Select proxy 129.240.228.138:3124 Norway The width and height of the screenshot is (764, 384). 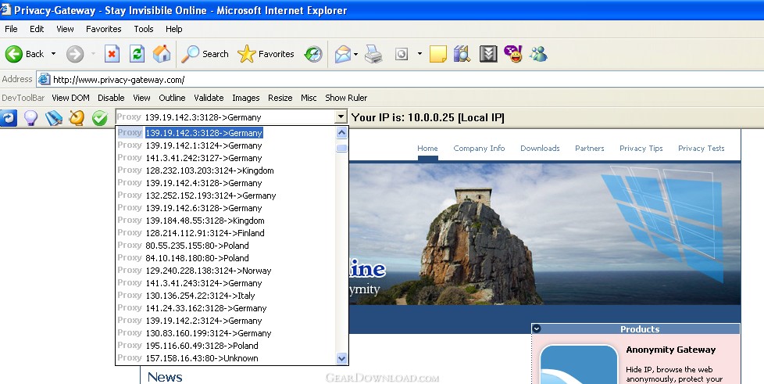coord(226,271)
